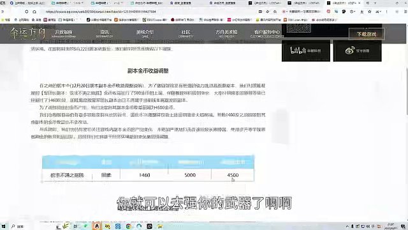Click the 欲求不满之巢窟 dungeon name cell

pos(67,175)
